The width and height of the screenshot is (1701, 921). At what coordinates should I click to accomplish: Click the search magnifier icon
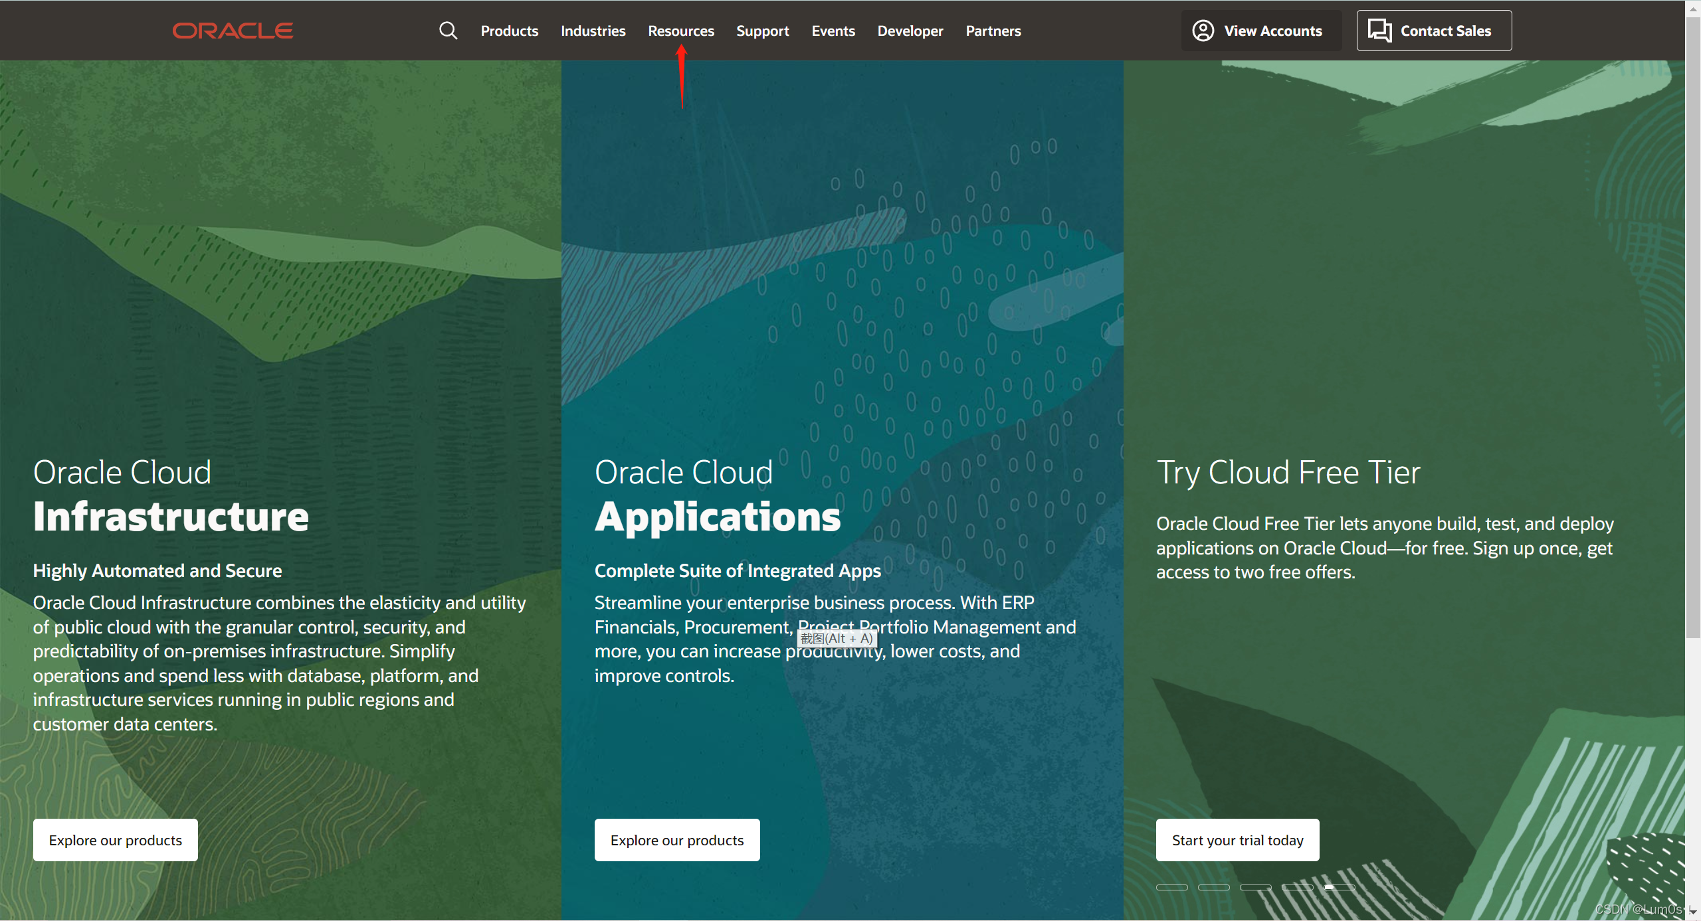pyautogui.click(x=448, y=31)
